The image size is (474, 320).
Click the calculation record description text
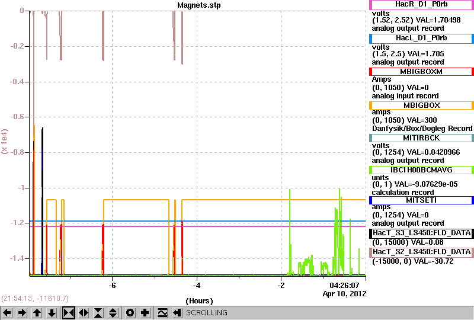click(x=403, y=193)
